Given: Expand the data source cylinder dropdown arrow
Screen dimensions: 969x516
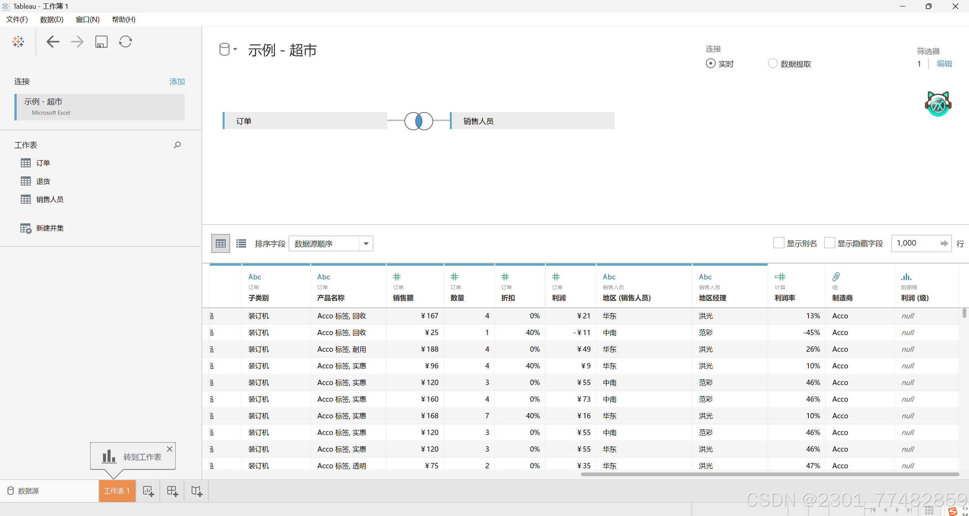Looking at the screenshot, I should (235, 49).
